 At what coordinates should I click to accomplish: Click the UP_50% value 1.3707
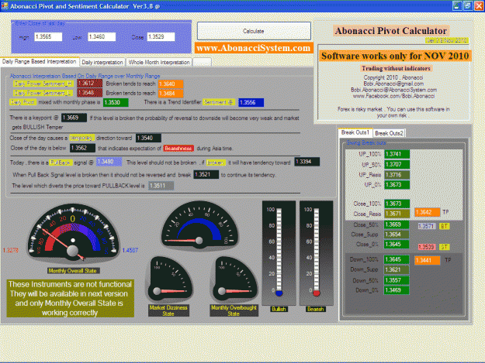click(397, 164)
